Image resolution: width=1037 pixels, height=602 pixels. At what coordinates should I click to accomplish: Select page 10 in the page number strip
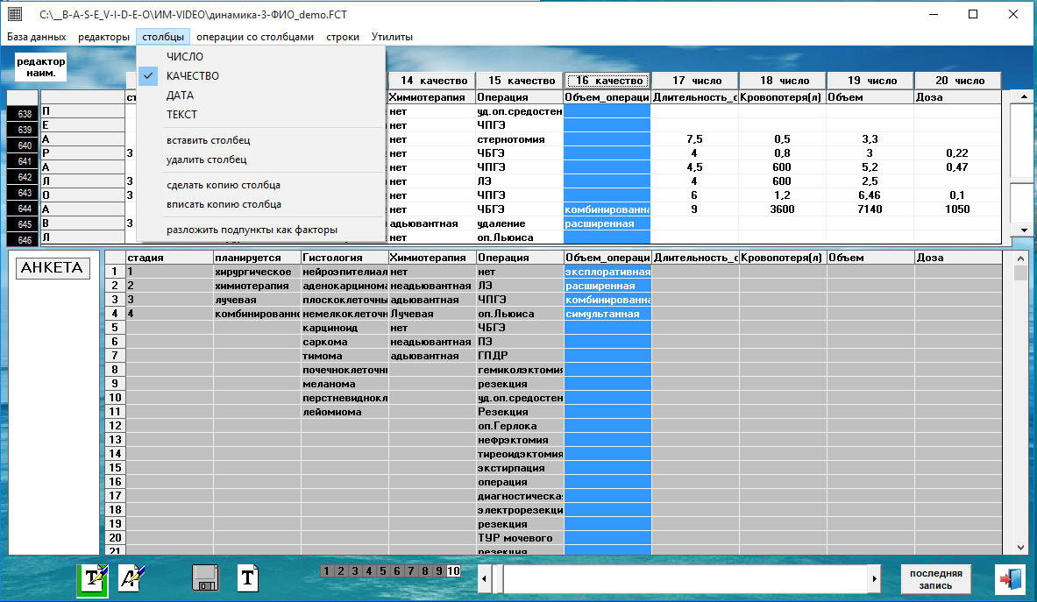[453, 571]
